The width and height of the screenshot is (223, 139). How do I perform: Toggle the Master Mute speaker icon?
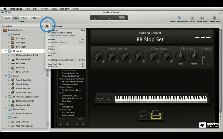[x=202, y=18]
